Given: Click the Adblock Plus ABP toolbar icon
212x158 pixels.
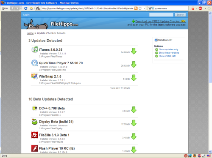Looking at the screenshot, I should pyautogui.click(x=201, y=8).
